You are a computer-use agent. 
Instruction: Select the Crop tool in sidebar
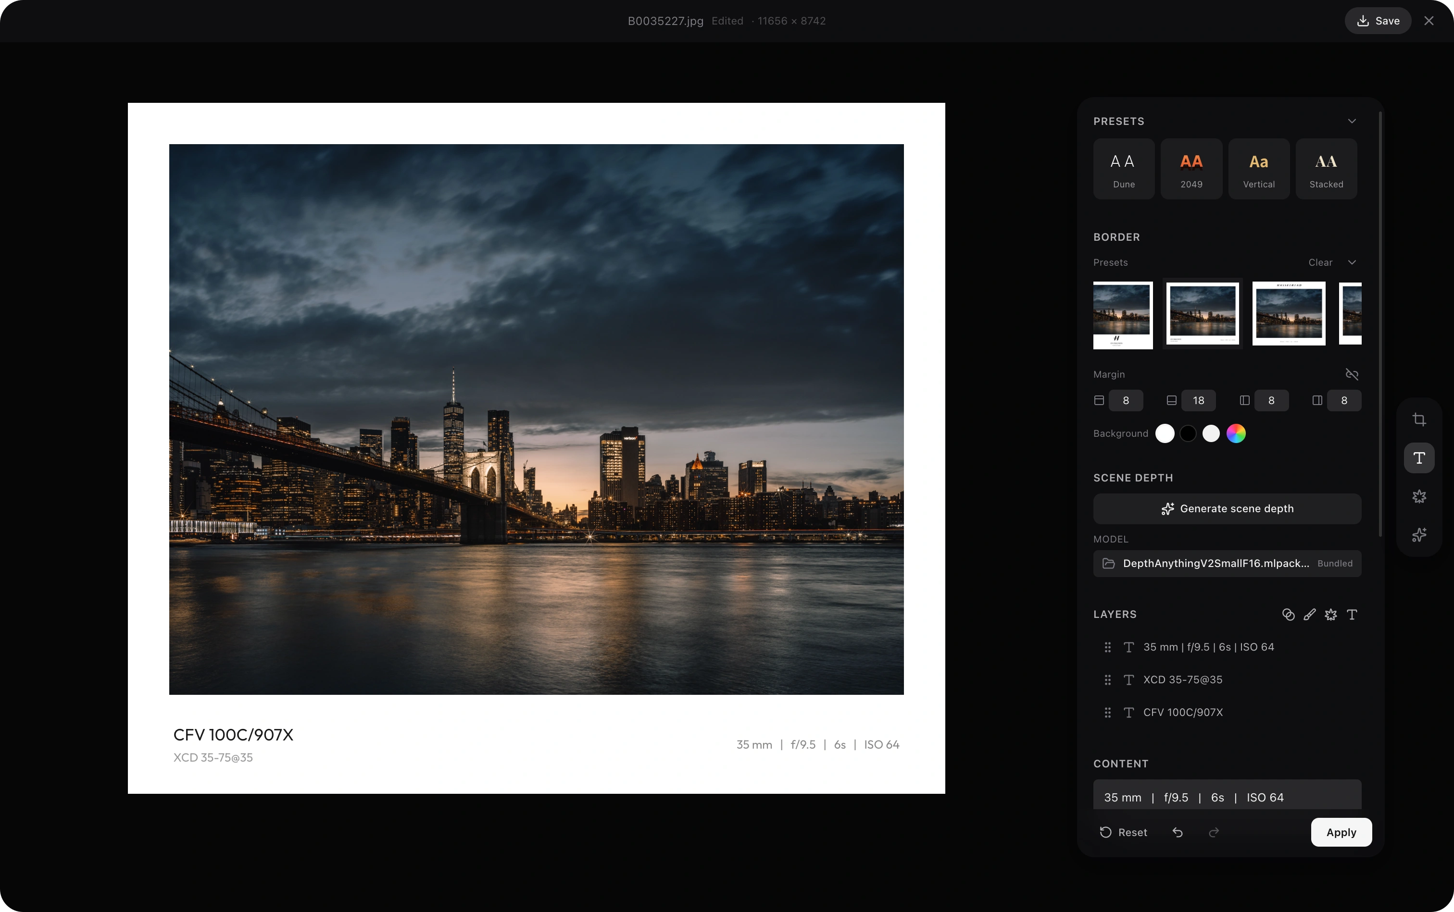pos(1419,420)
